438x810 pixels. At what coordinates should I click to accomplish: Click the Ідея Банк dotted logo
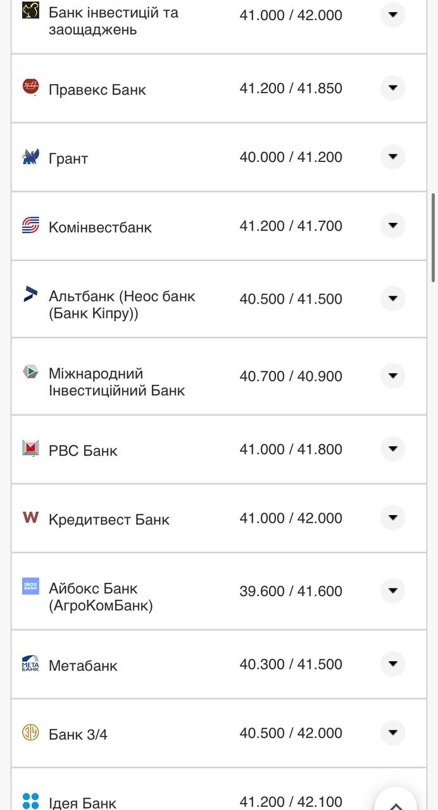(30, 800)
